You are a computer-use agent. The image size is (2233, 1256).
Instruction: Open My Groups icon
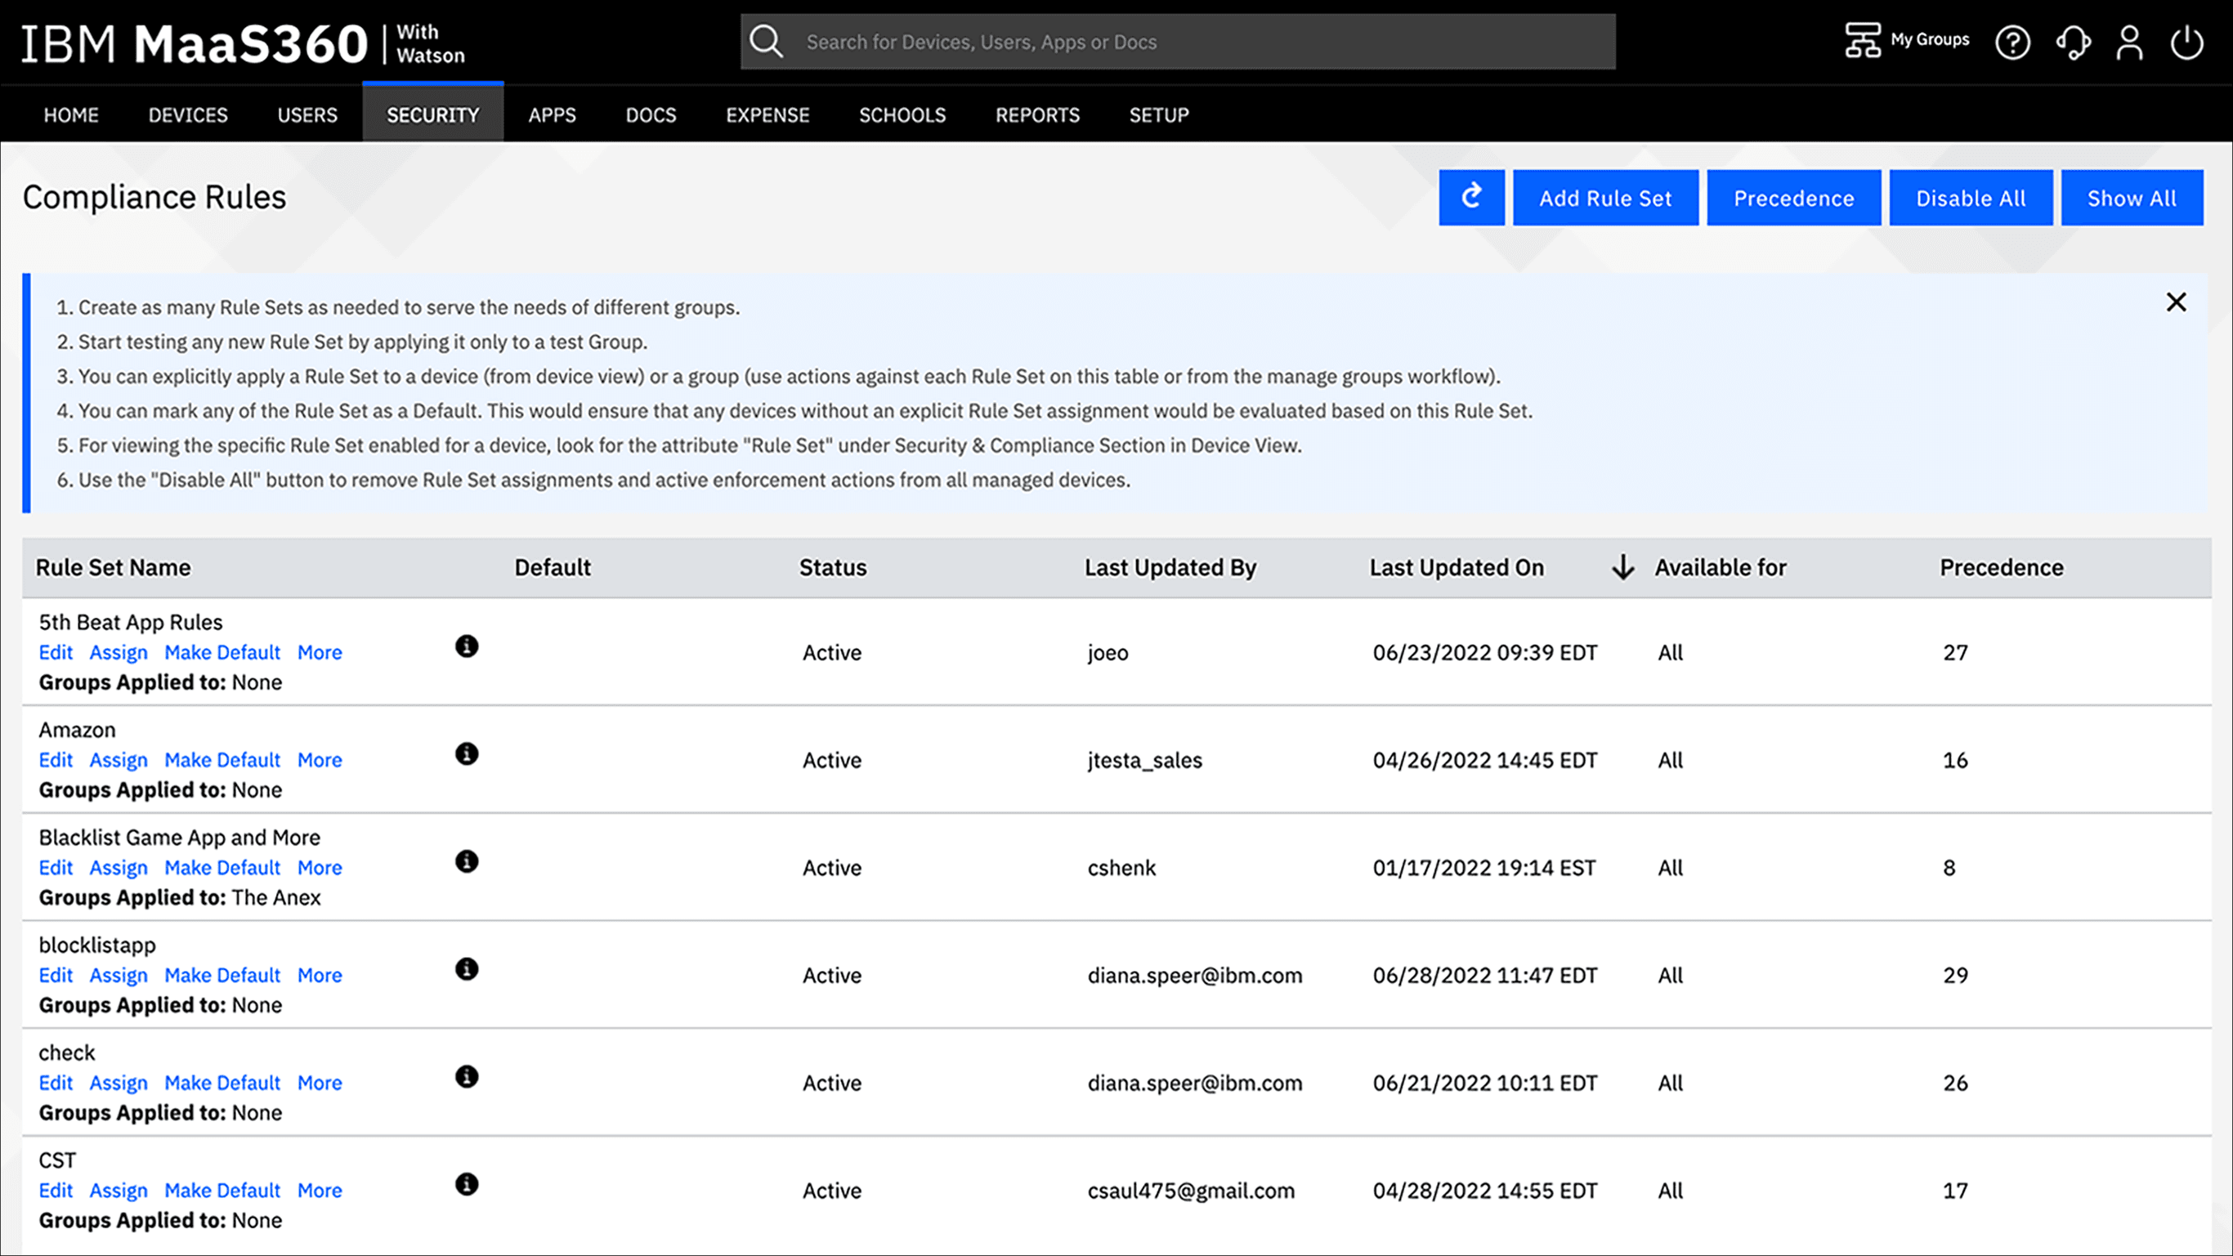(1862, 40)
